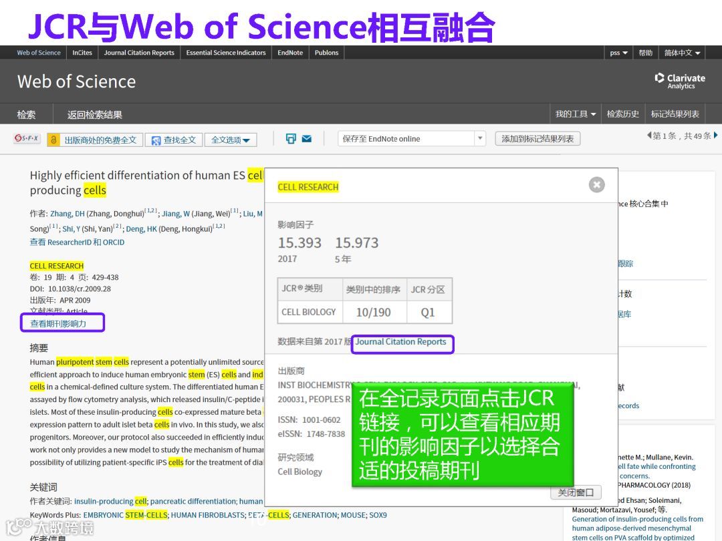Expand the 全文选项 dropdown

(x=231, y=140)
